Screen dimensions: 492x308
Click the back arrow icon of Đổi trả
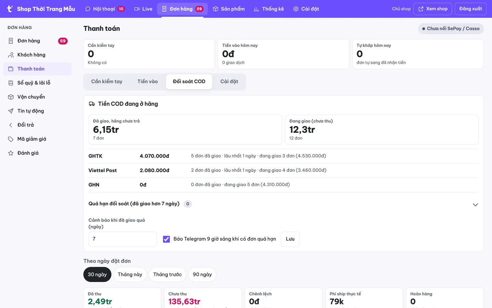11,125
